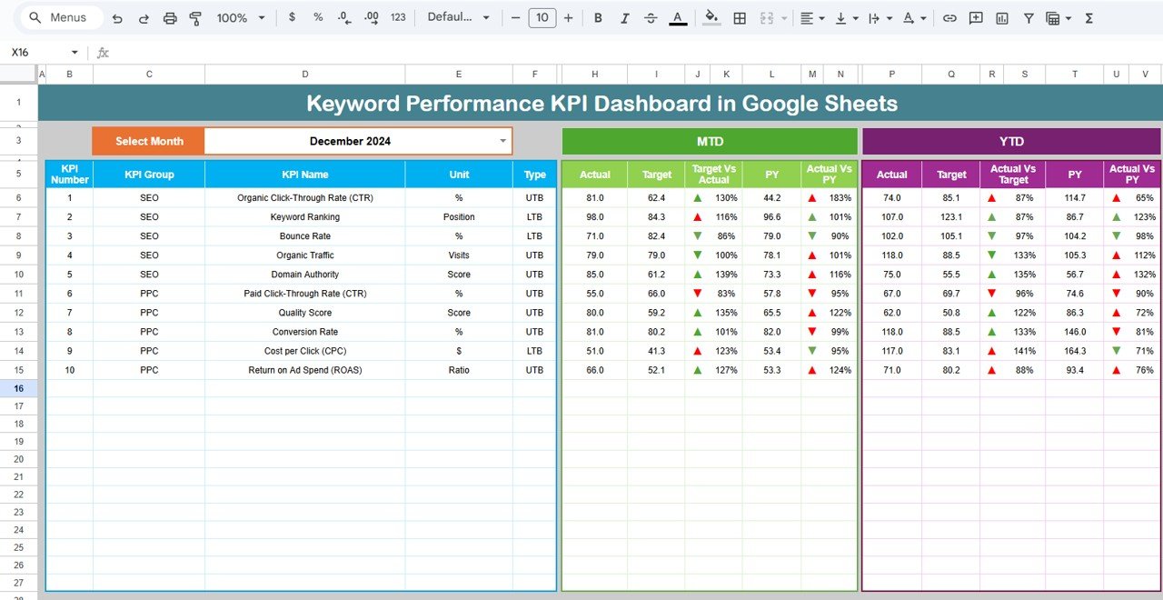1163x600 pixels.
Task: Toggle strikethrough formatting
Action: coord(649,17)
